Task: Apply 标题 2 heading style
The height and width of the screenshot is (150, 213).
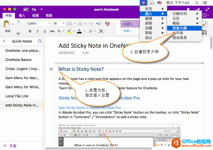Action: [127, 31]
